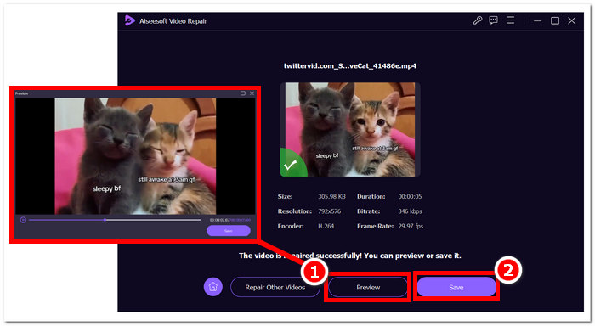Screen dimensions: 595x326
Task: Click the key (register) icon
Action: [x=478, y=20]
